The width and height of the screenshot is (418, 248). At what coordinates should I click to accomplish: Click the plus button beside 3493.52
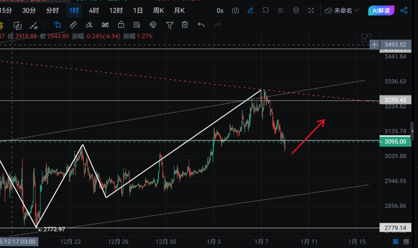coord(375,45)
